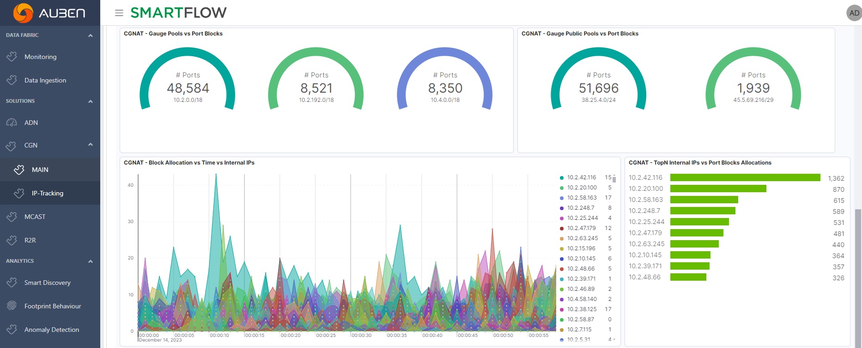The height and width of the screenshot is (348, 862).
Task: Click the Footprint Behaviour fingerprint icon
Action: 12,306
